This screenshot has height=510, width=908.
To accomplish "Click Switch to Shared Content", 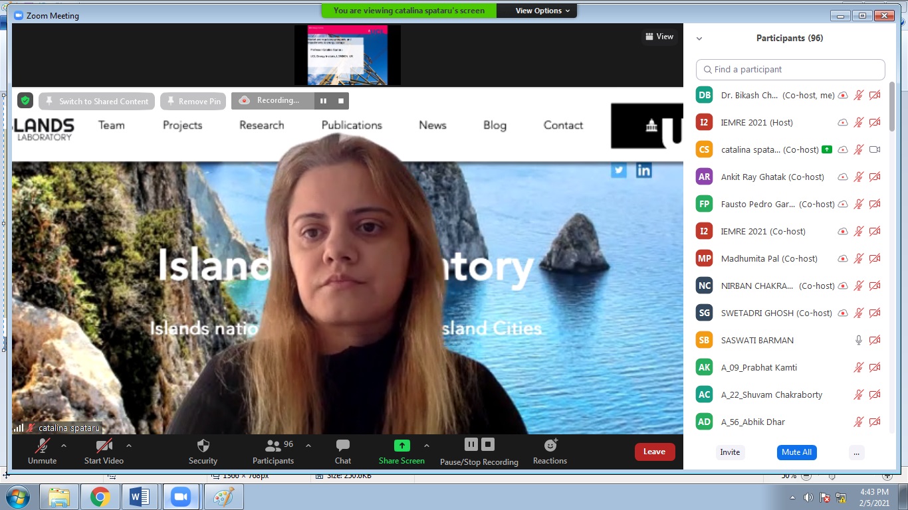I will pyautogui.click(x=97, y=101).
